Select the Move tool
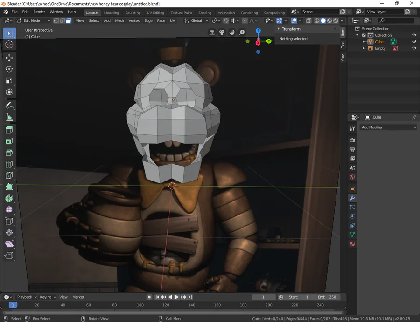 pos(9,58)
